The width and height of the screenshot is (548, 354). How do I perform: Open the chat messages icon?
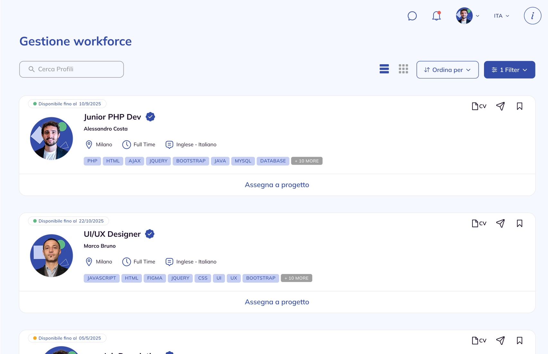point(412,16)
